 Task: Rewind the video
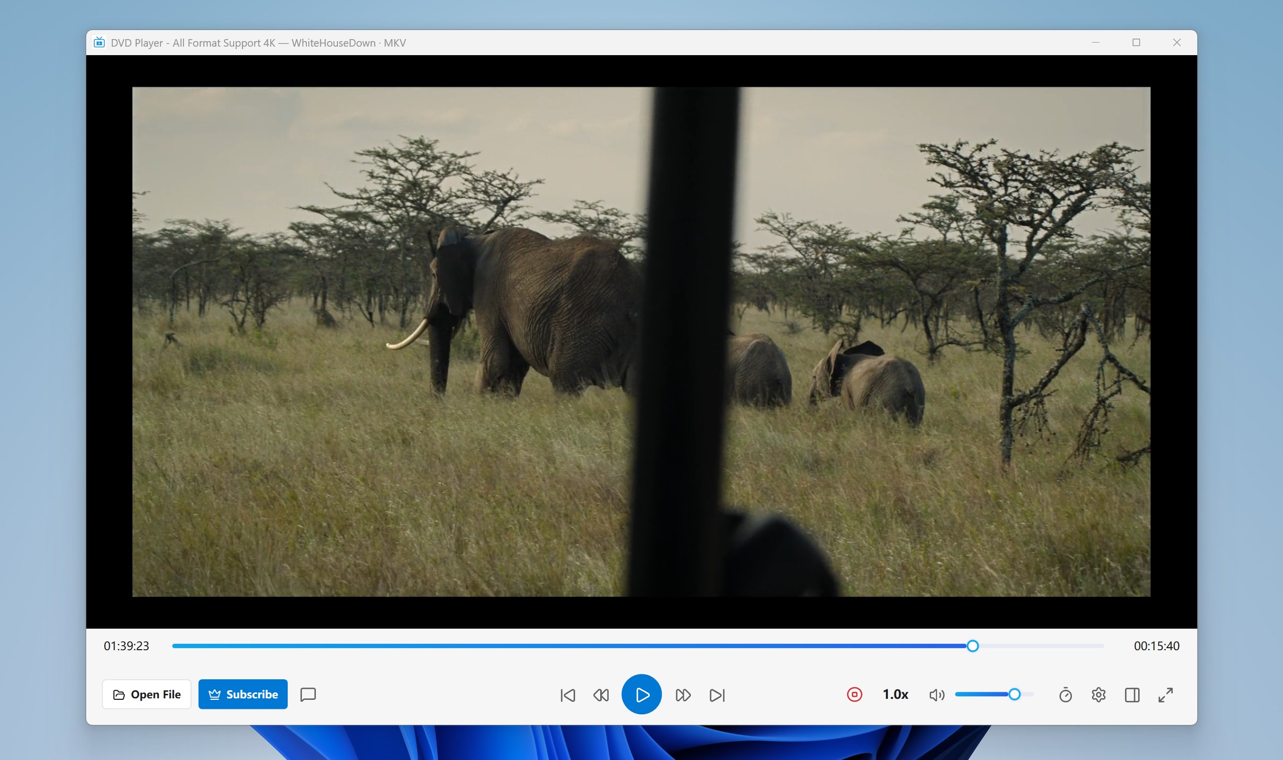pyautogui.click(x=601, y=695)
